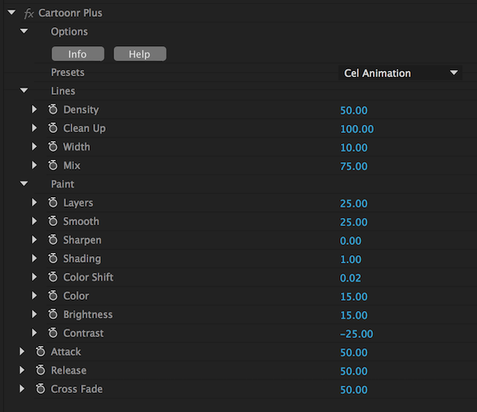This screenshot has height=412, width=477.
Task: Click the stopwatch icon next to Width
Action: click(53, 147)
